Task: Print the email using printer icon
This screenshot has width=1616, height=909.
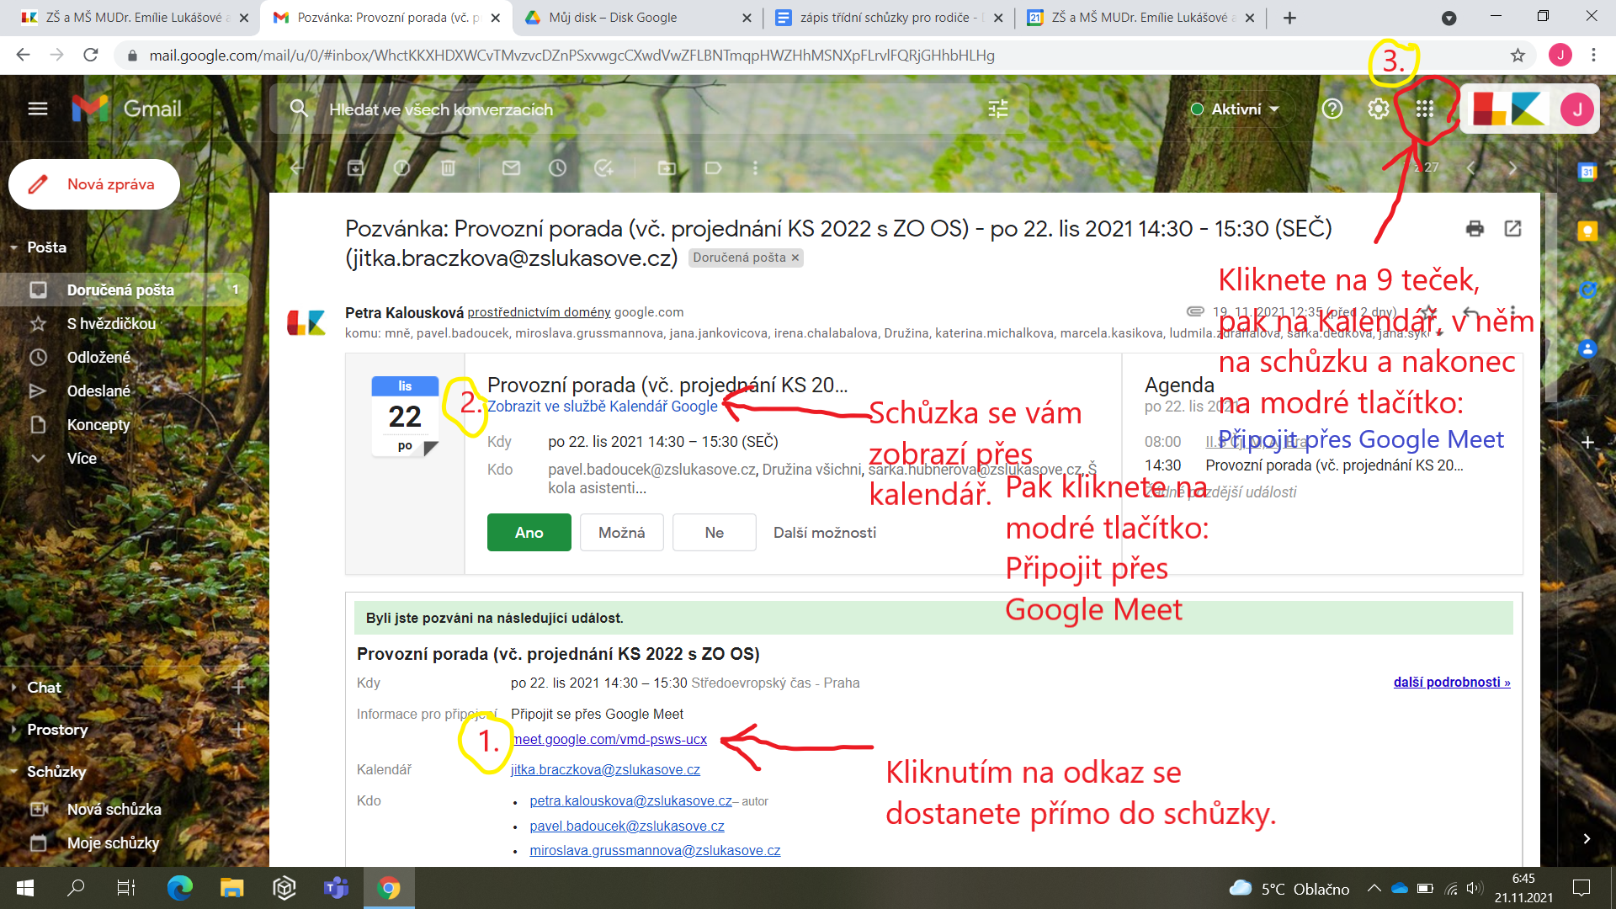Action: coord(1475,229)
